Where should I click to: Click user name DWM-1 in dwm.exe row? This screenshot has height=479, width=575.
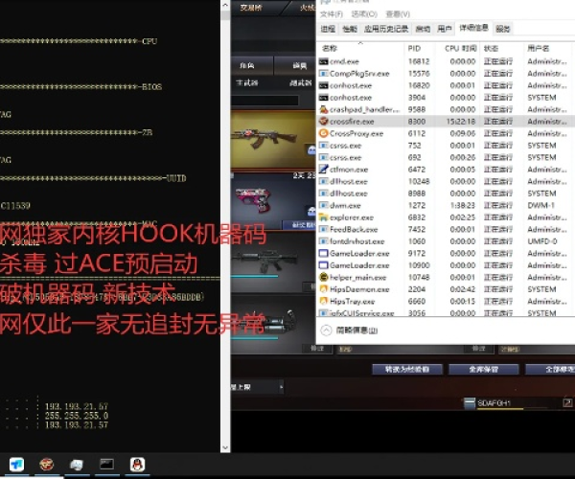[540, 205]
